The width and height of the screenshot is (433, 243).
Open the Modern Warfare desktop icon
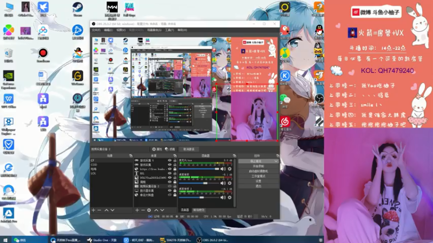pos(112,10)
